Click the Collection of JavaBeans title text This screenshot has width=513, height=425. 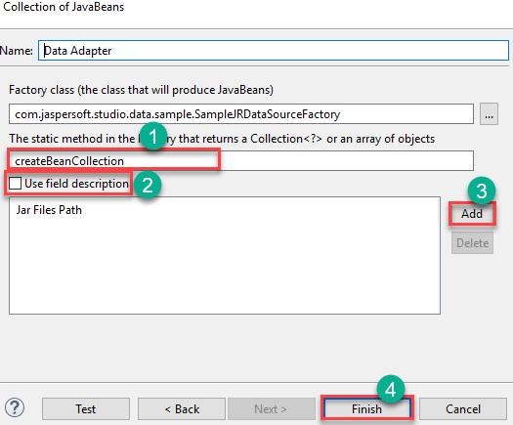pyautogui.click(x=64, y=7)
